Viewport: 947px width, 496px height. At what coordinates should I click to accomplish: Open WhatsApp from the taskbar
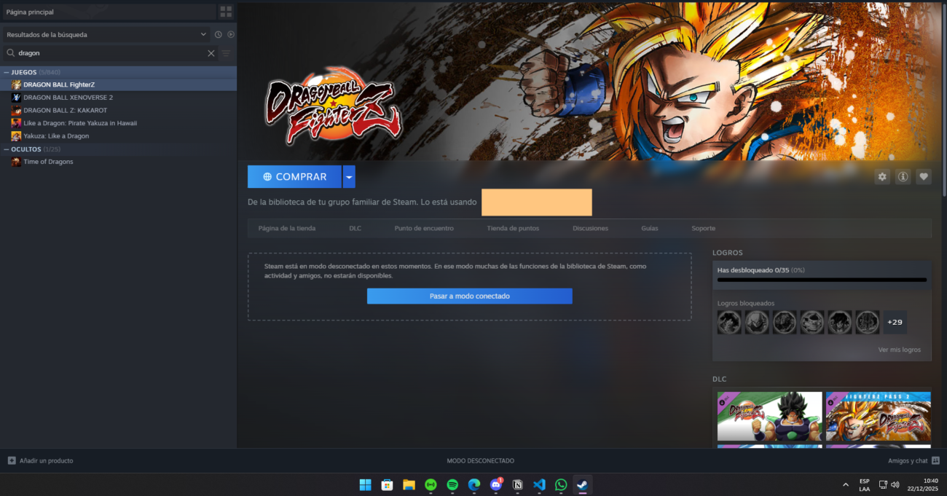click(x=561, y=484)
